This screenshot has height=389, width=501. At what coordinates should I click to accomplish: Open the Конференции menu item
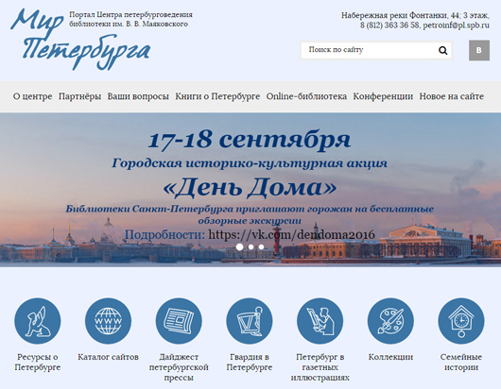tap(383, 96)
